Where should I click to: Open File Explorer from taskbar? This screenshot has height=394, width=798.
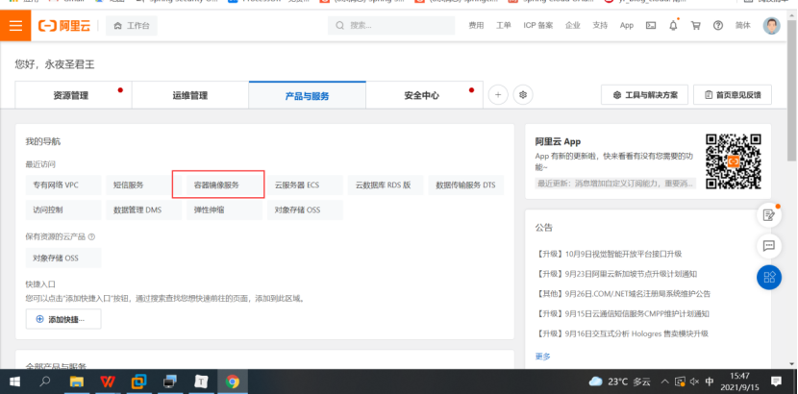pos(76,382)
